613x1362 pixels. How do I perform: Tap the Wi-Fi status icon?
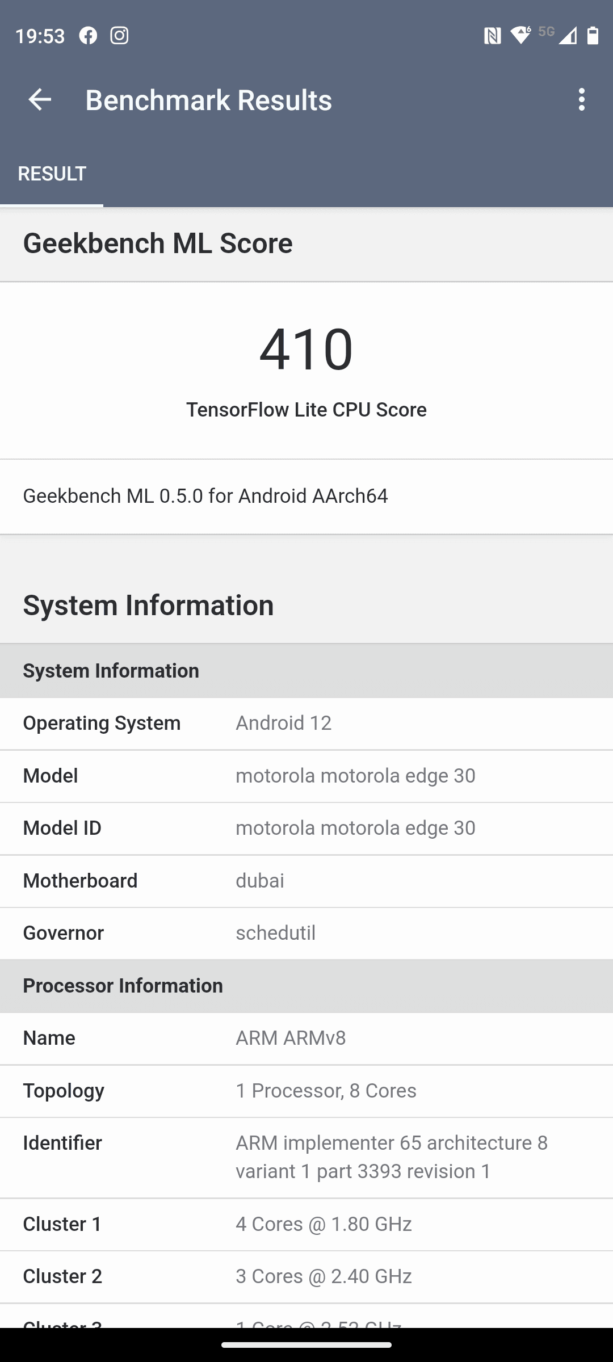coord(520,35)
